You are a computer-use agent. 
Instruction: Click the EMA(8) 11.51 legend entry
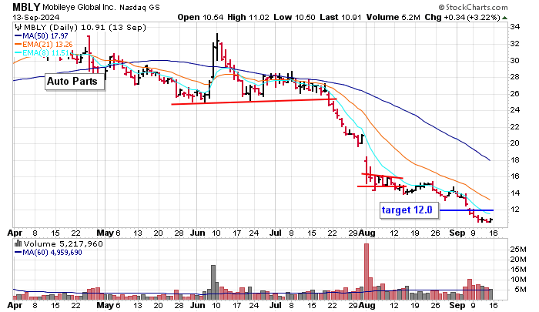(x=42, y=53)
